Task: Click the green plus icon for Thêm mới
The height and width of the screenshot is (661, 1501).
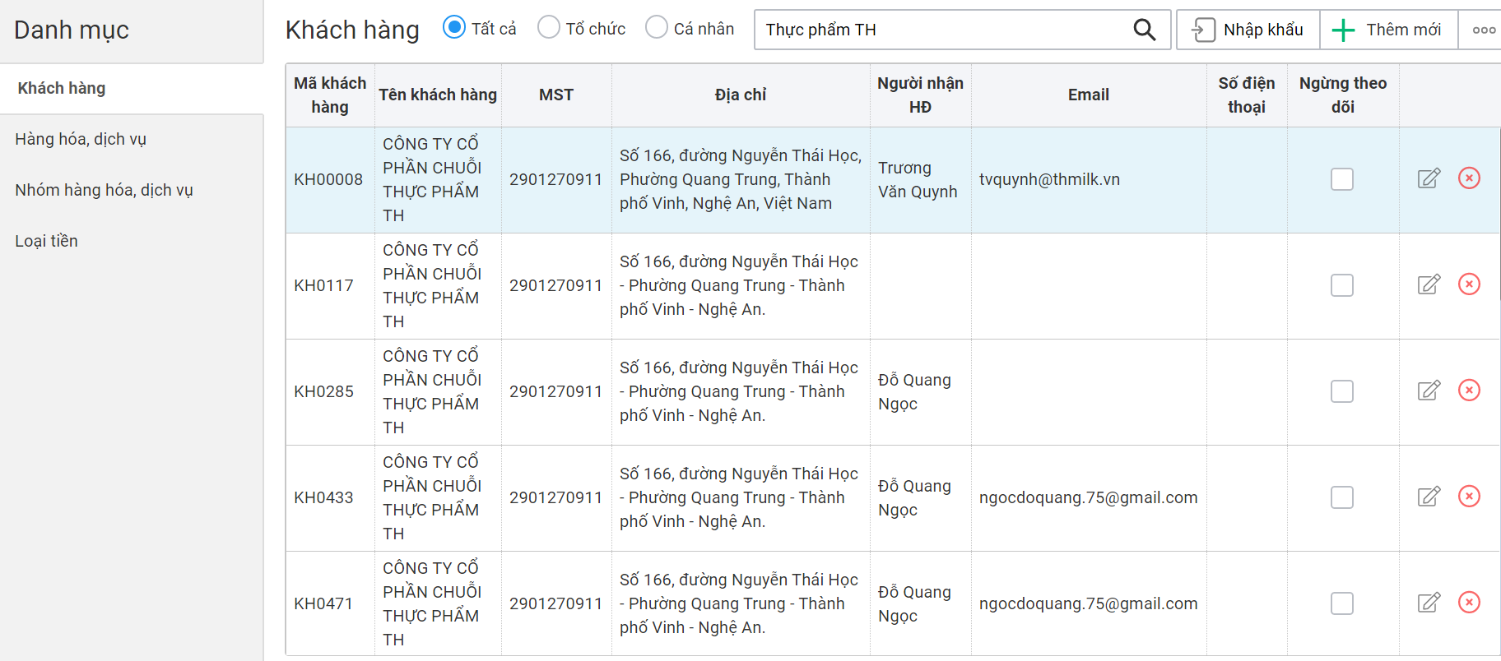Action: tap(1343, 30)
